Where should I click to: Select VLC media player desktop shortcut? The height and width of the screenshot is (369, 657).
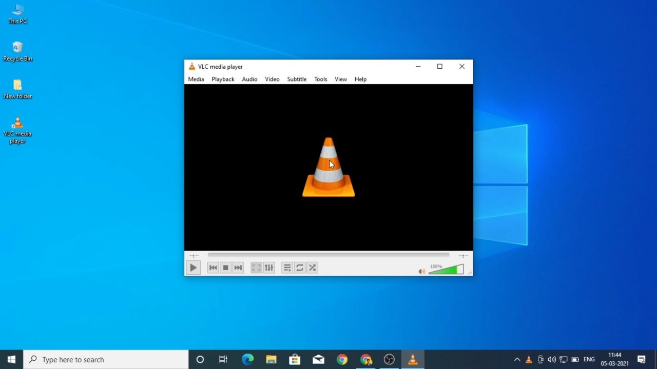(x=17, y=131)
